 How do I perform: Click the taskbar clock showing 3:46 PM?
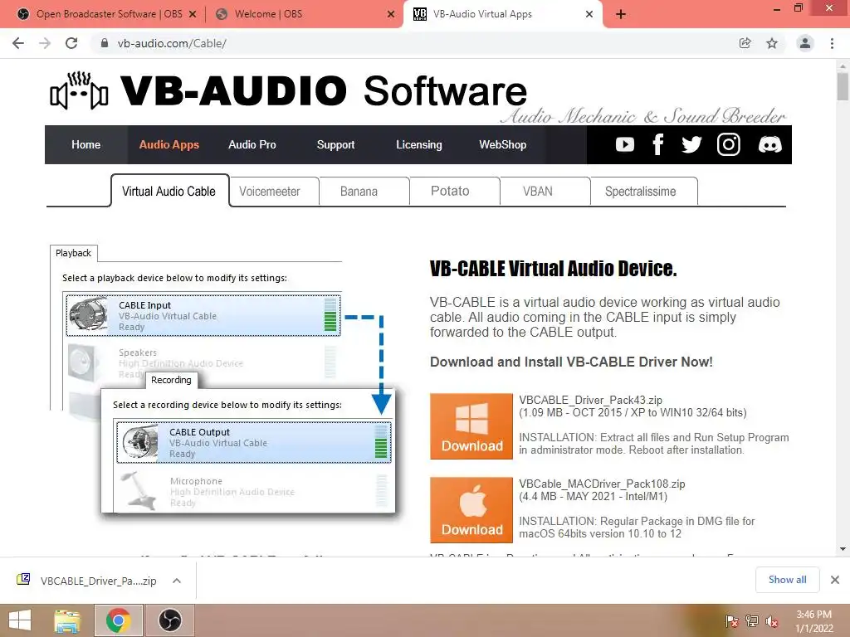[813, 621]
